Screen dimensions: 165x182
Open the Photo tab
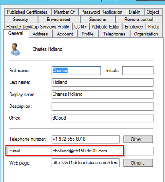(x=154, y=27)
